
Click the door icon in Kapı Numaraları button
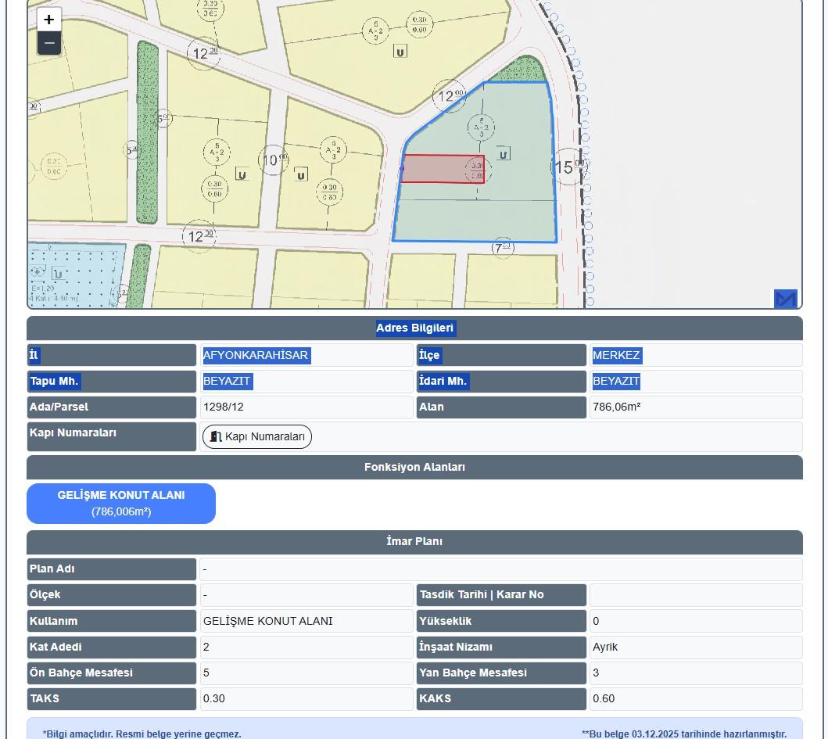[216, 436]
